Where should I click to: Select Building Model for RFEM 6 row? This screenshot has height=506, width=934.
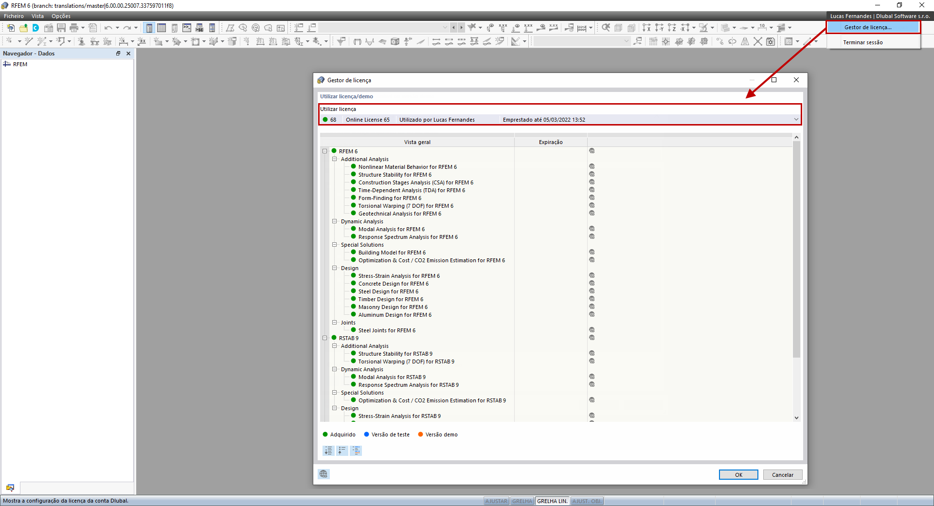tap(392, 253)
